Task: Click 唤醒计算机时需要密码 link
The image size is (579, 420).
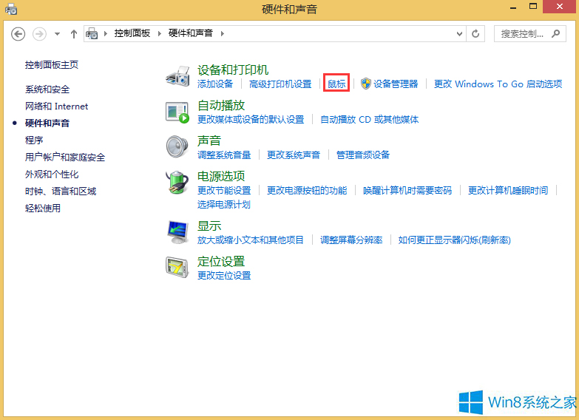Action: tap(407, 191)
